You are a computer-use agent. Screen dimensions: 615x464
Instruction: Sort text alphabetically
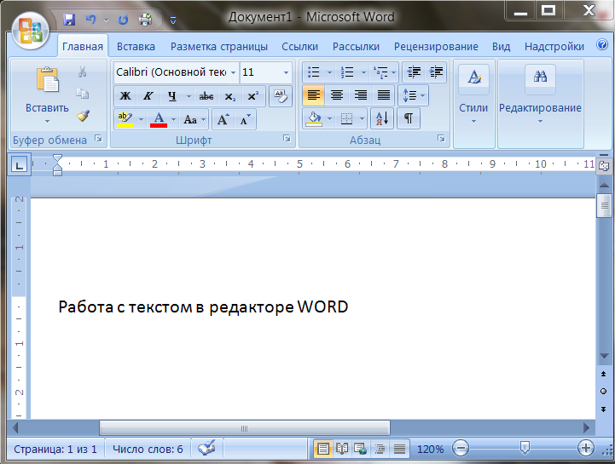pos(382,118)
